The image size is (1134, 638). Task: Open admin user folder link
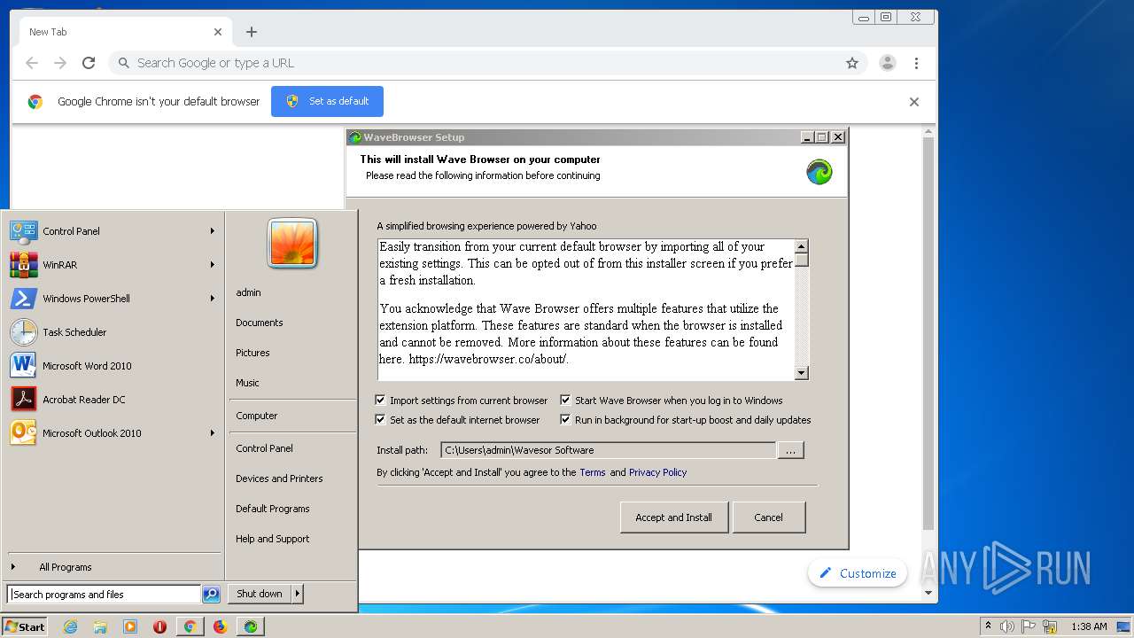pos(248,292)
